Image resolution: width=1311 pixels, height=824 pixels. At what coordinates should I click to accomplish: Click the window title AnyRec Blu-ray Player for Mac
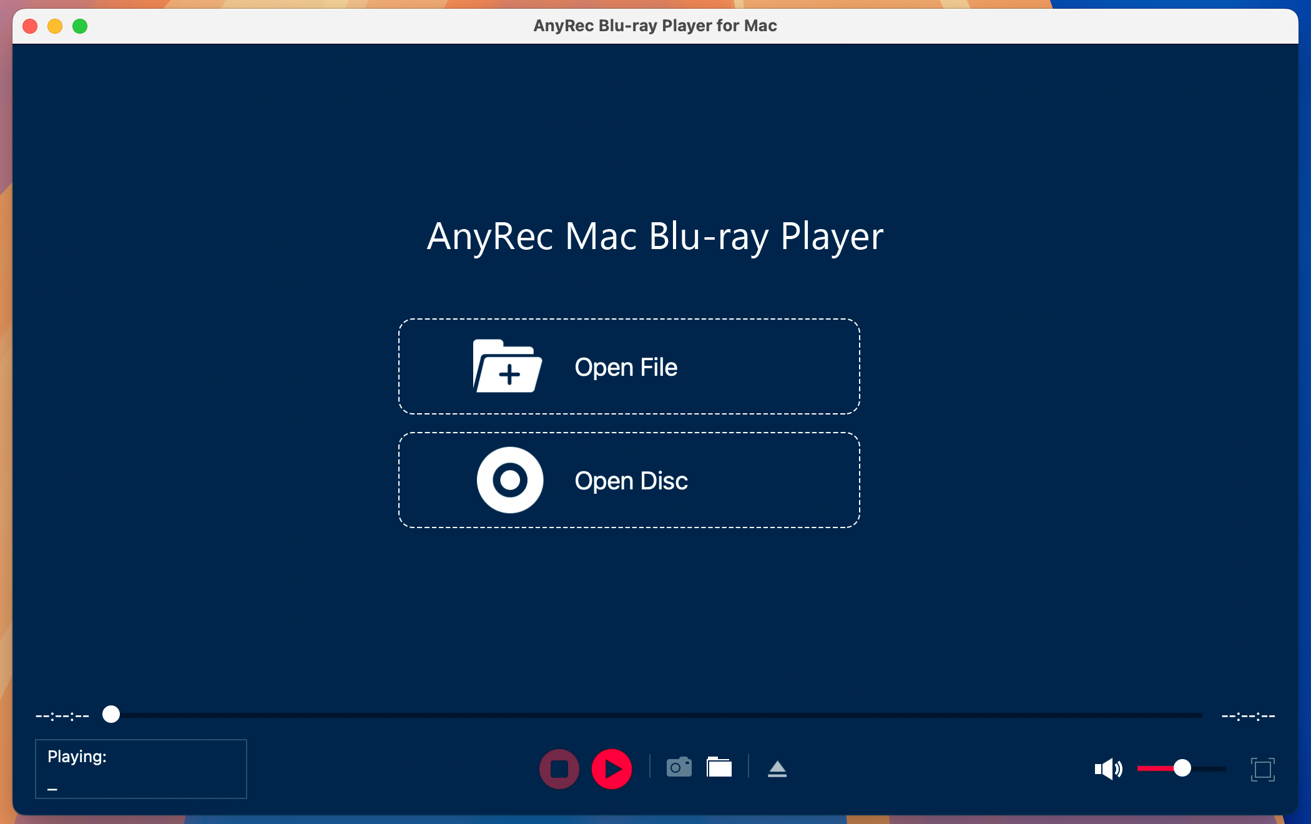pos(655,26)
